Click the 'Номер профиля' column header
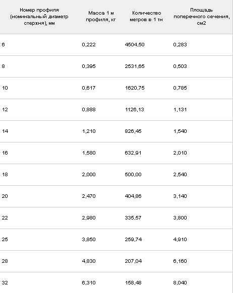Viewport: 233px width, 293px height. pyautogui.click(x=39, y=17)
